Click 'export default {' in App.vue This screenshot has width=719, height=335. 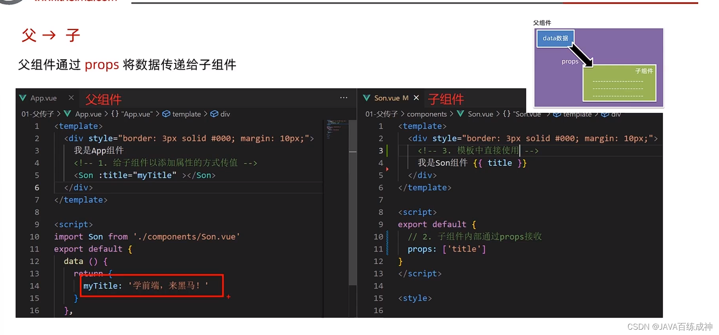(x=93, y=249)
